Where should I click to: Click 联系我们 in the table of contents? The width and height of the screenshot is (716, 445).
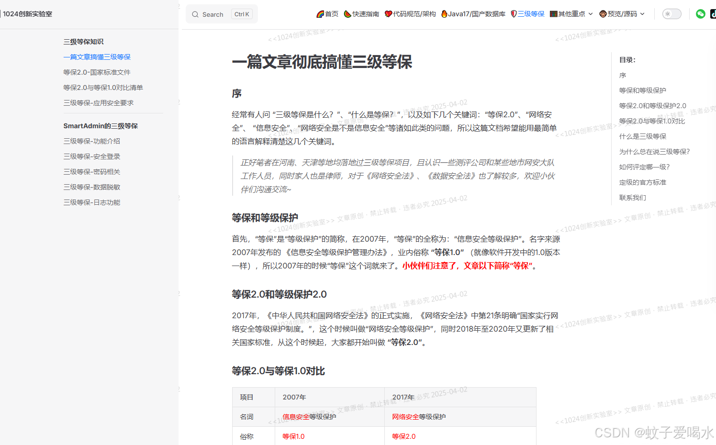click(633, 198)
